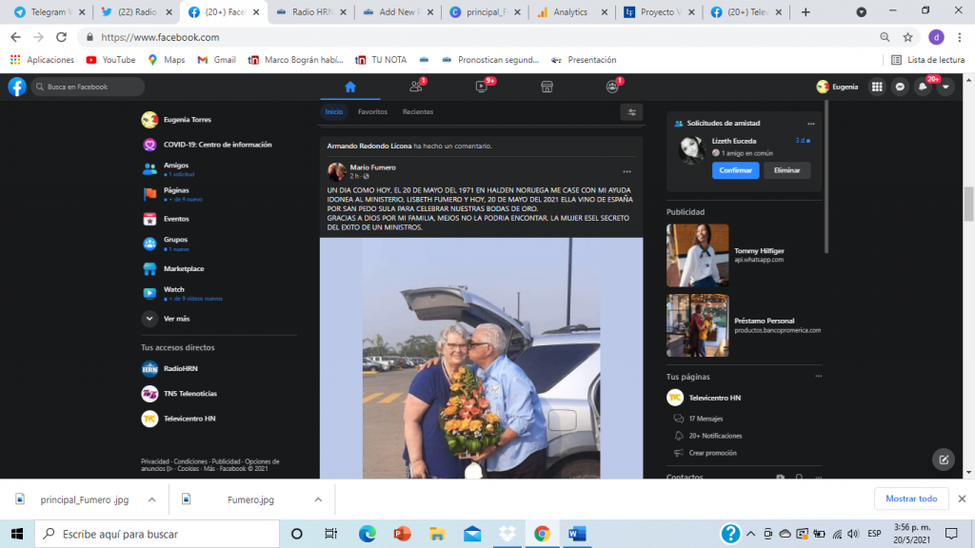The image size is (975, 548).
Task: Open options menu for principal_Fumero.jpg download
Action: (151, 499)
